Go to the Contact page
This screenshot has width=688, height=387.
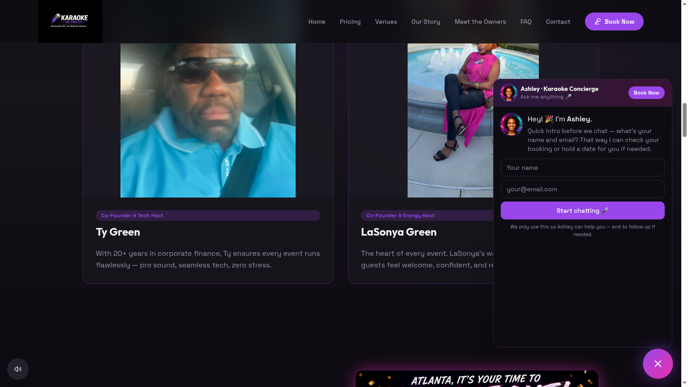558,21
